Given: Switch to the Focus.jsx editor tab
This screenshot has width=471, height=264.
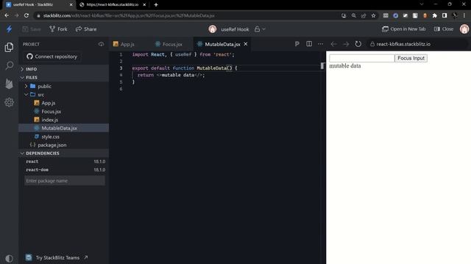Looking at the screenshot, I should 171,44.
